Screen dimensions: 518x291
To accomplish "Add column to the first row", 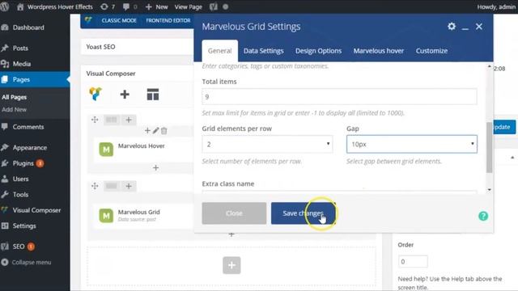I will coord(129,120).
